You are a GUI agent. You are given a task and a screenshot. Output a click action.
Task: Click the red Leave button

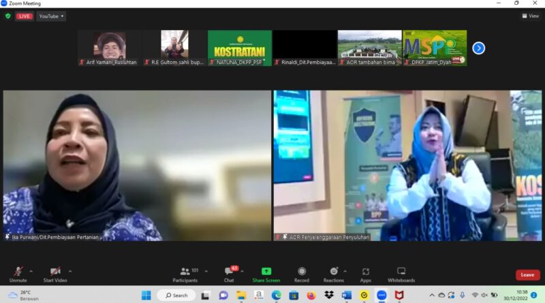point(527,275)
